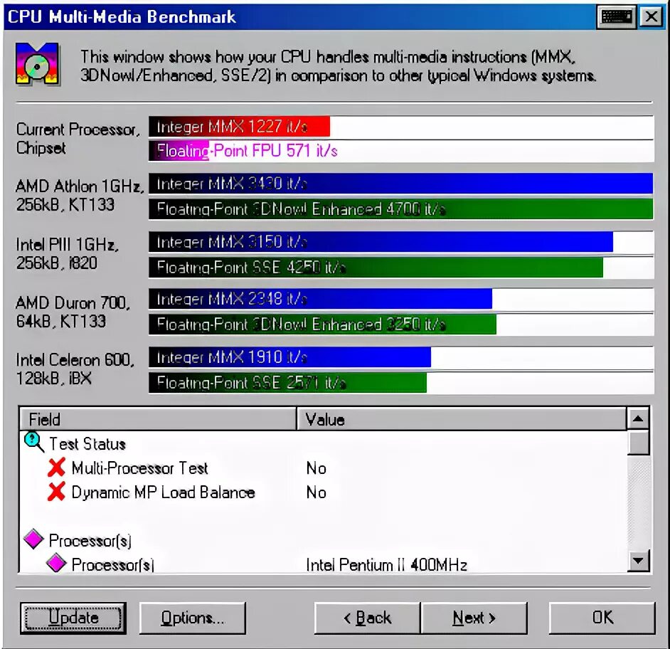670x649 pixels.
Task: Click red X beside Dynamic MP Load Balance
Action: (x=56, y=492)
